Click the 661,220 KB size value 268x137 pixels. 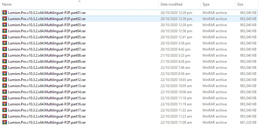click(248, 122)
